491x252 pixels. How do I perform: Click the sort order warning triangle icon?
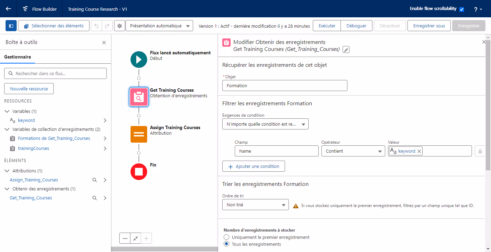295,206
